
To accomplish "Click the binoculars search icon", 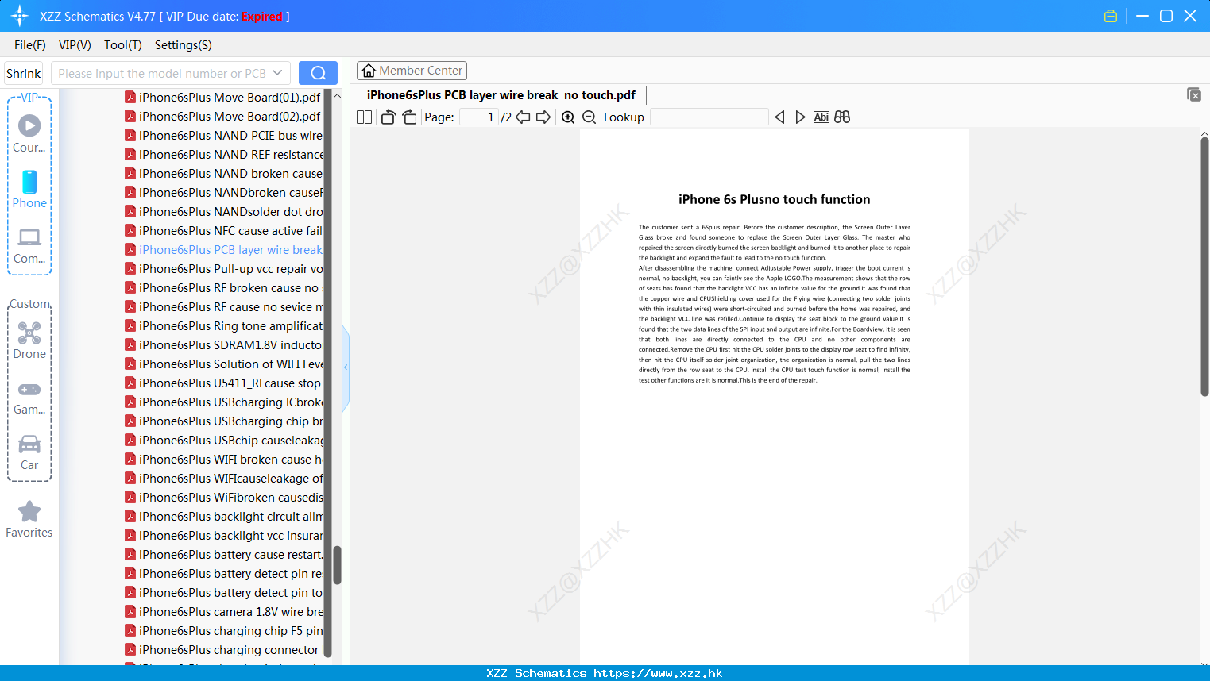I will coord(842,117).
